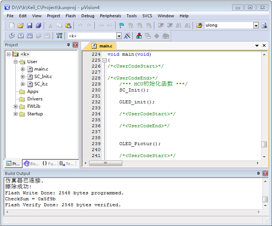Expand main.c in the project tree

tap(23, 69)
